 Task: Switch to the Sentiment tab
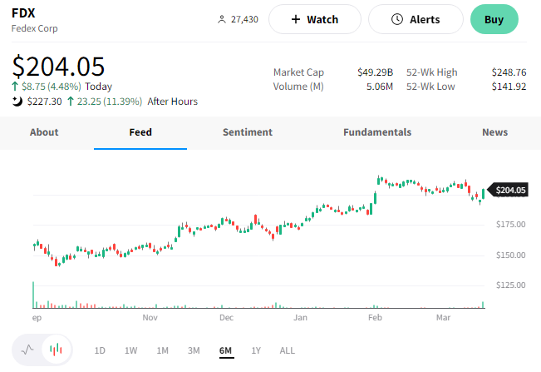coord(247,132)
